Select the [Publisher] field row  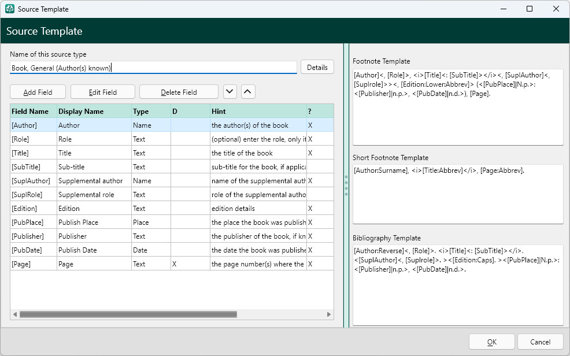coord(172,236)
